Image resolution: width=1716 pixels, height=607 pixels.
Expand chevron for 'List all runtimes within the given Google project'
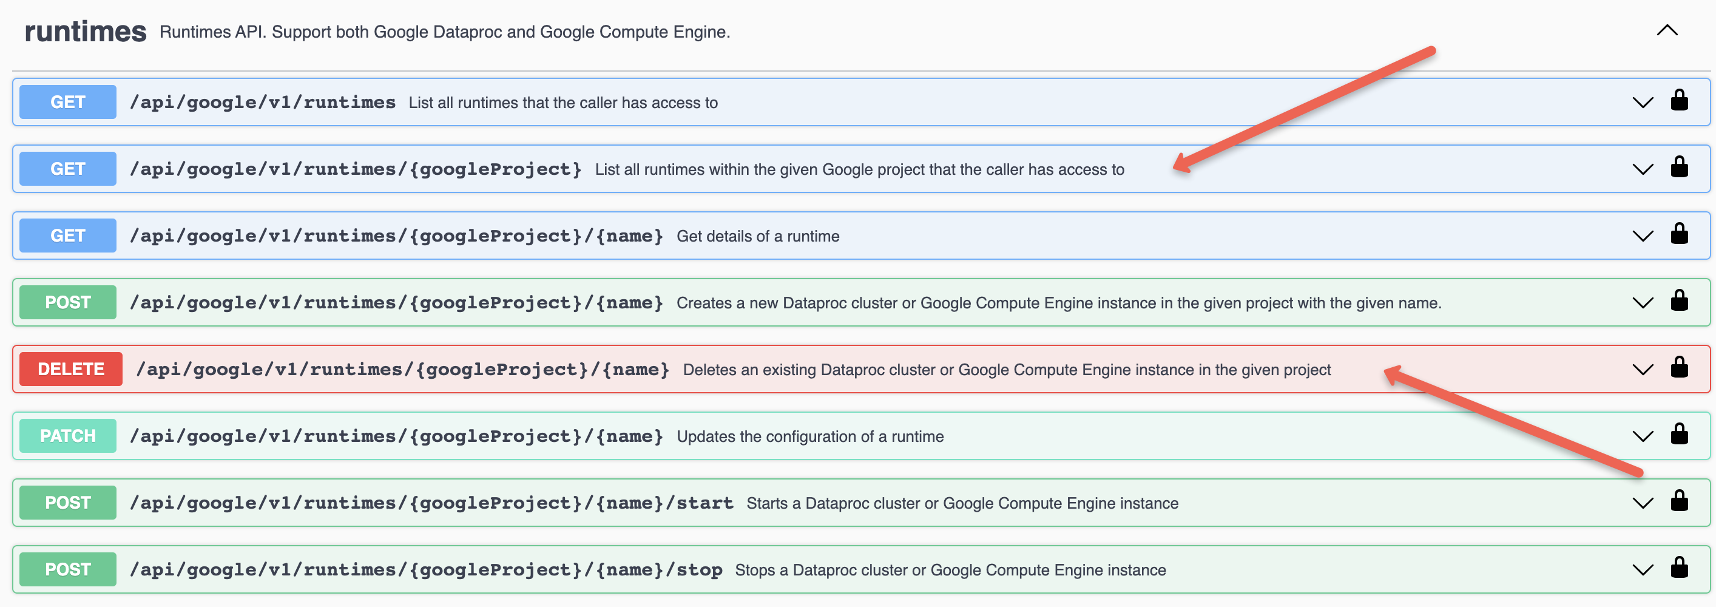click(1643, 169)
